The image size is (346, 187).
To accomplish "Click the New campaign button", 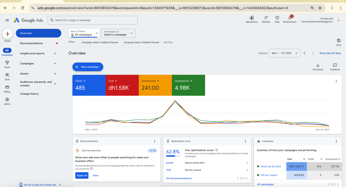I will point(88,67).
